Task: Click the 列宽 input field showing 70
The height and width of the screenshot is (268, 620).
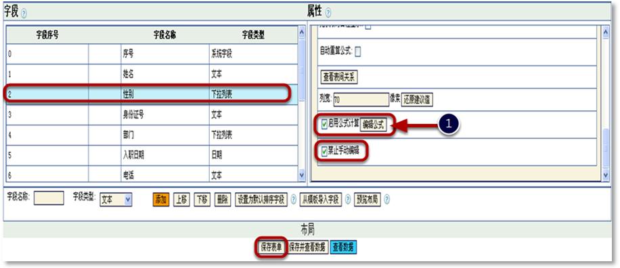Action: (x=361, y=100)
